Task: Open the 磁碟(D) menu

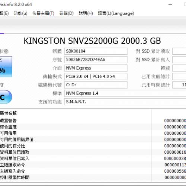Action: (67, 13)
